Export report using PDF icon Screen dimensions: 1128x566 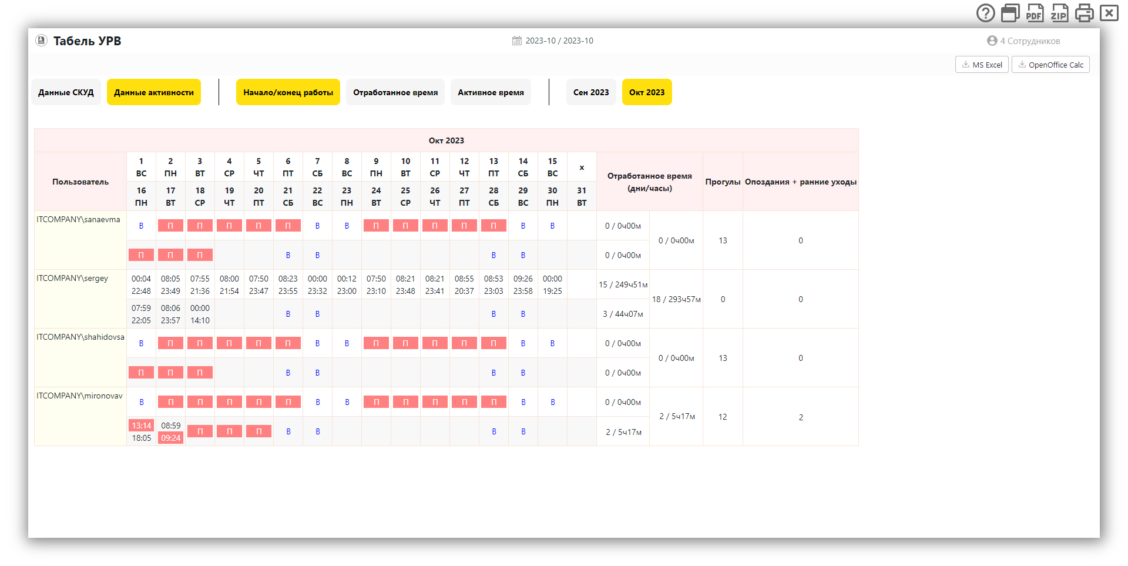[x=1035, y=13]
